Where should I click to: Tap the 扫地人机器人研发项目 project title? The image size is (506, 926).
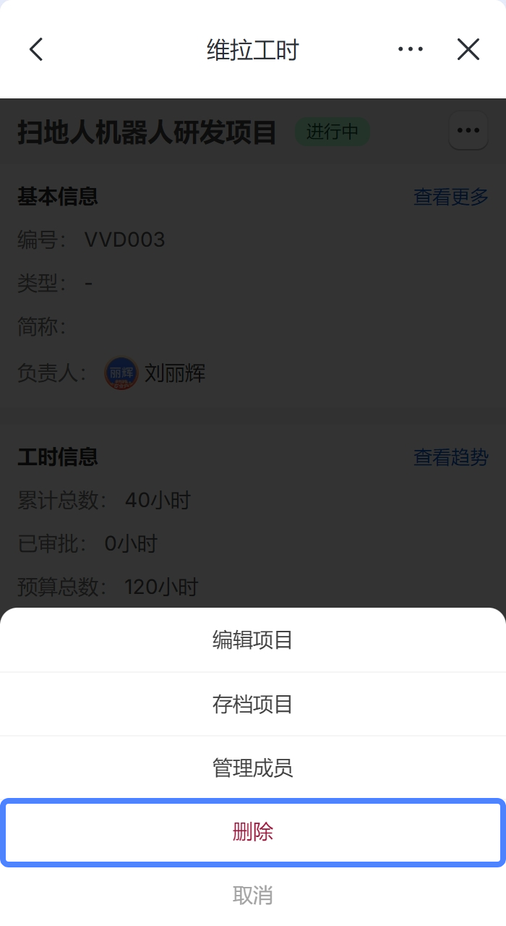pyautogui.click(x=147, y=133)
